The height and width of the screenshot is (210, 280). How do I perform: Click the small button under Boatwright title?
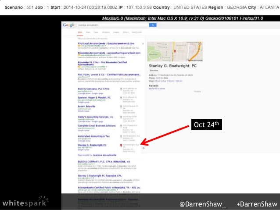(x=154, y=71)
